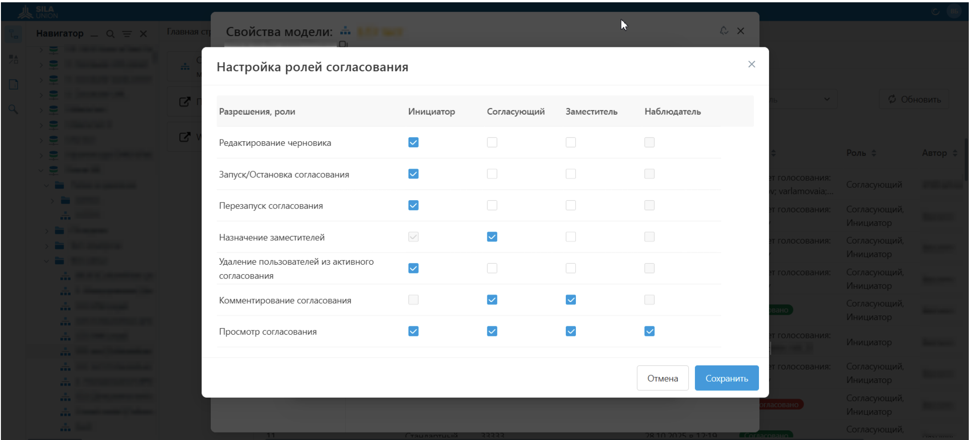Click the Отмена button

[662, 378]
